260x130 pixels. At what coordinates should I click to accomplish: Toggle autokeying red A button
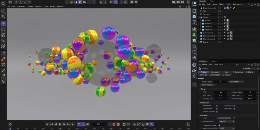114,124
